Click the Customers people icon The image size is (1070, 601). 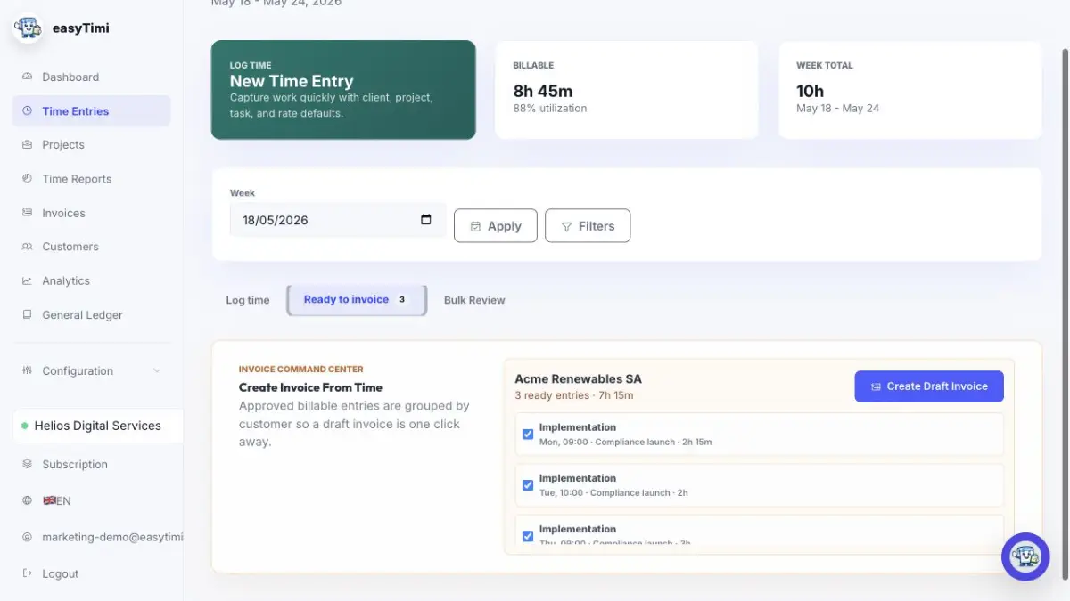click(x=27, y=247)
